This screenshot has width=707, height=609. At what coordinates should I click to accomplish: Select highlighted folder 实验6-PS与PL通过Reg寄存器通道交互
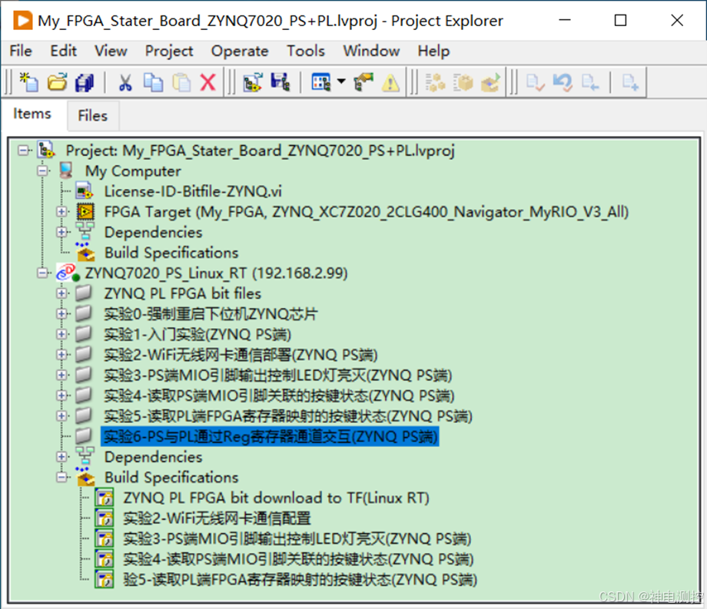(271, 436)
